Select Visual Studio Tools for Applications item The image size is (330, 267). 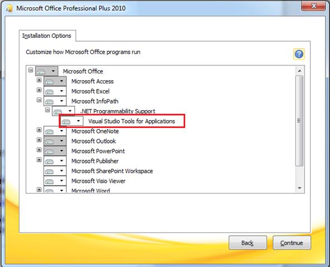[x=131, y=121]
